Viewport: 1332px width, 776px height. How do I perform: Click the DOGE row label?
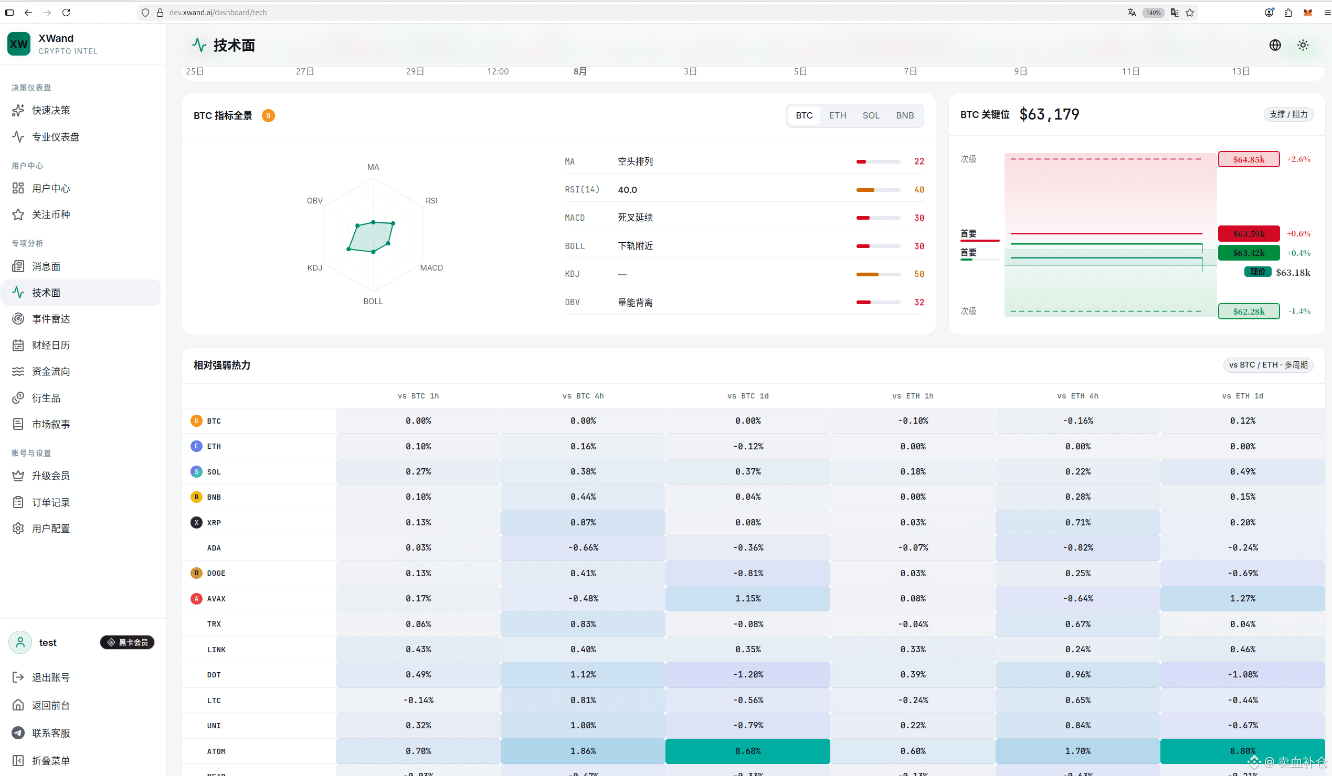pyautogui.click(x=216, y=573)
